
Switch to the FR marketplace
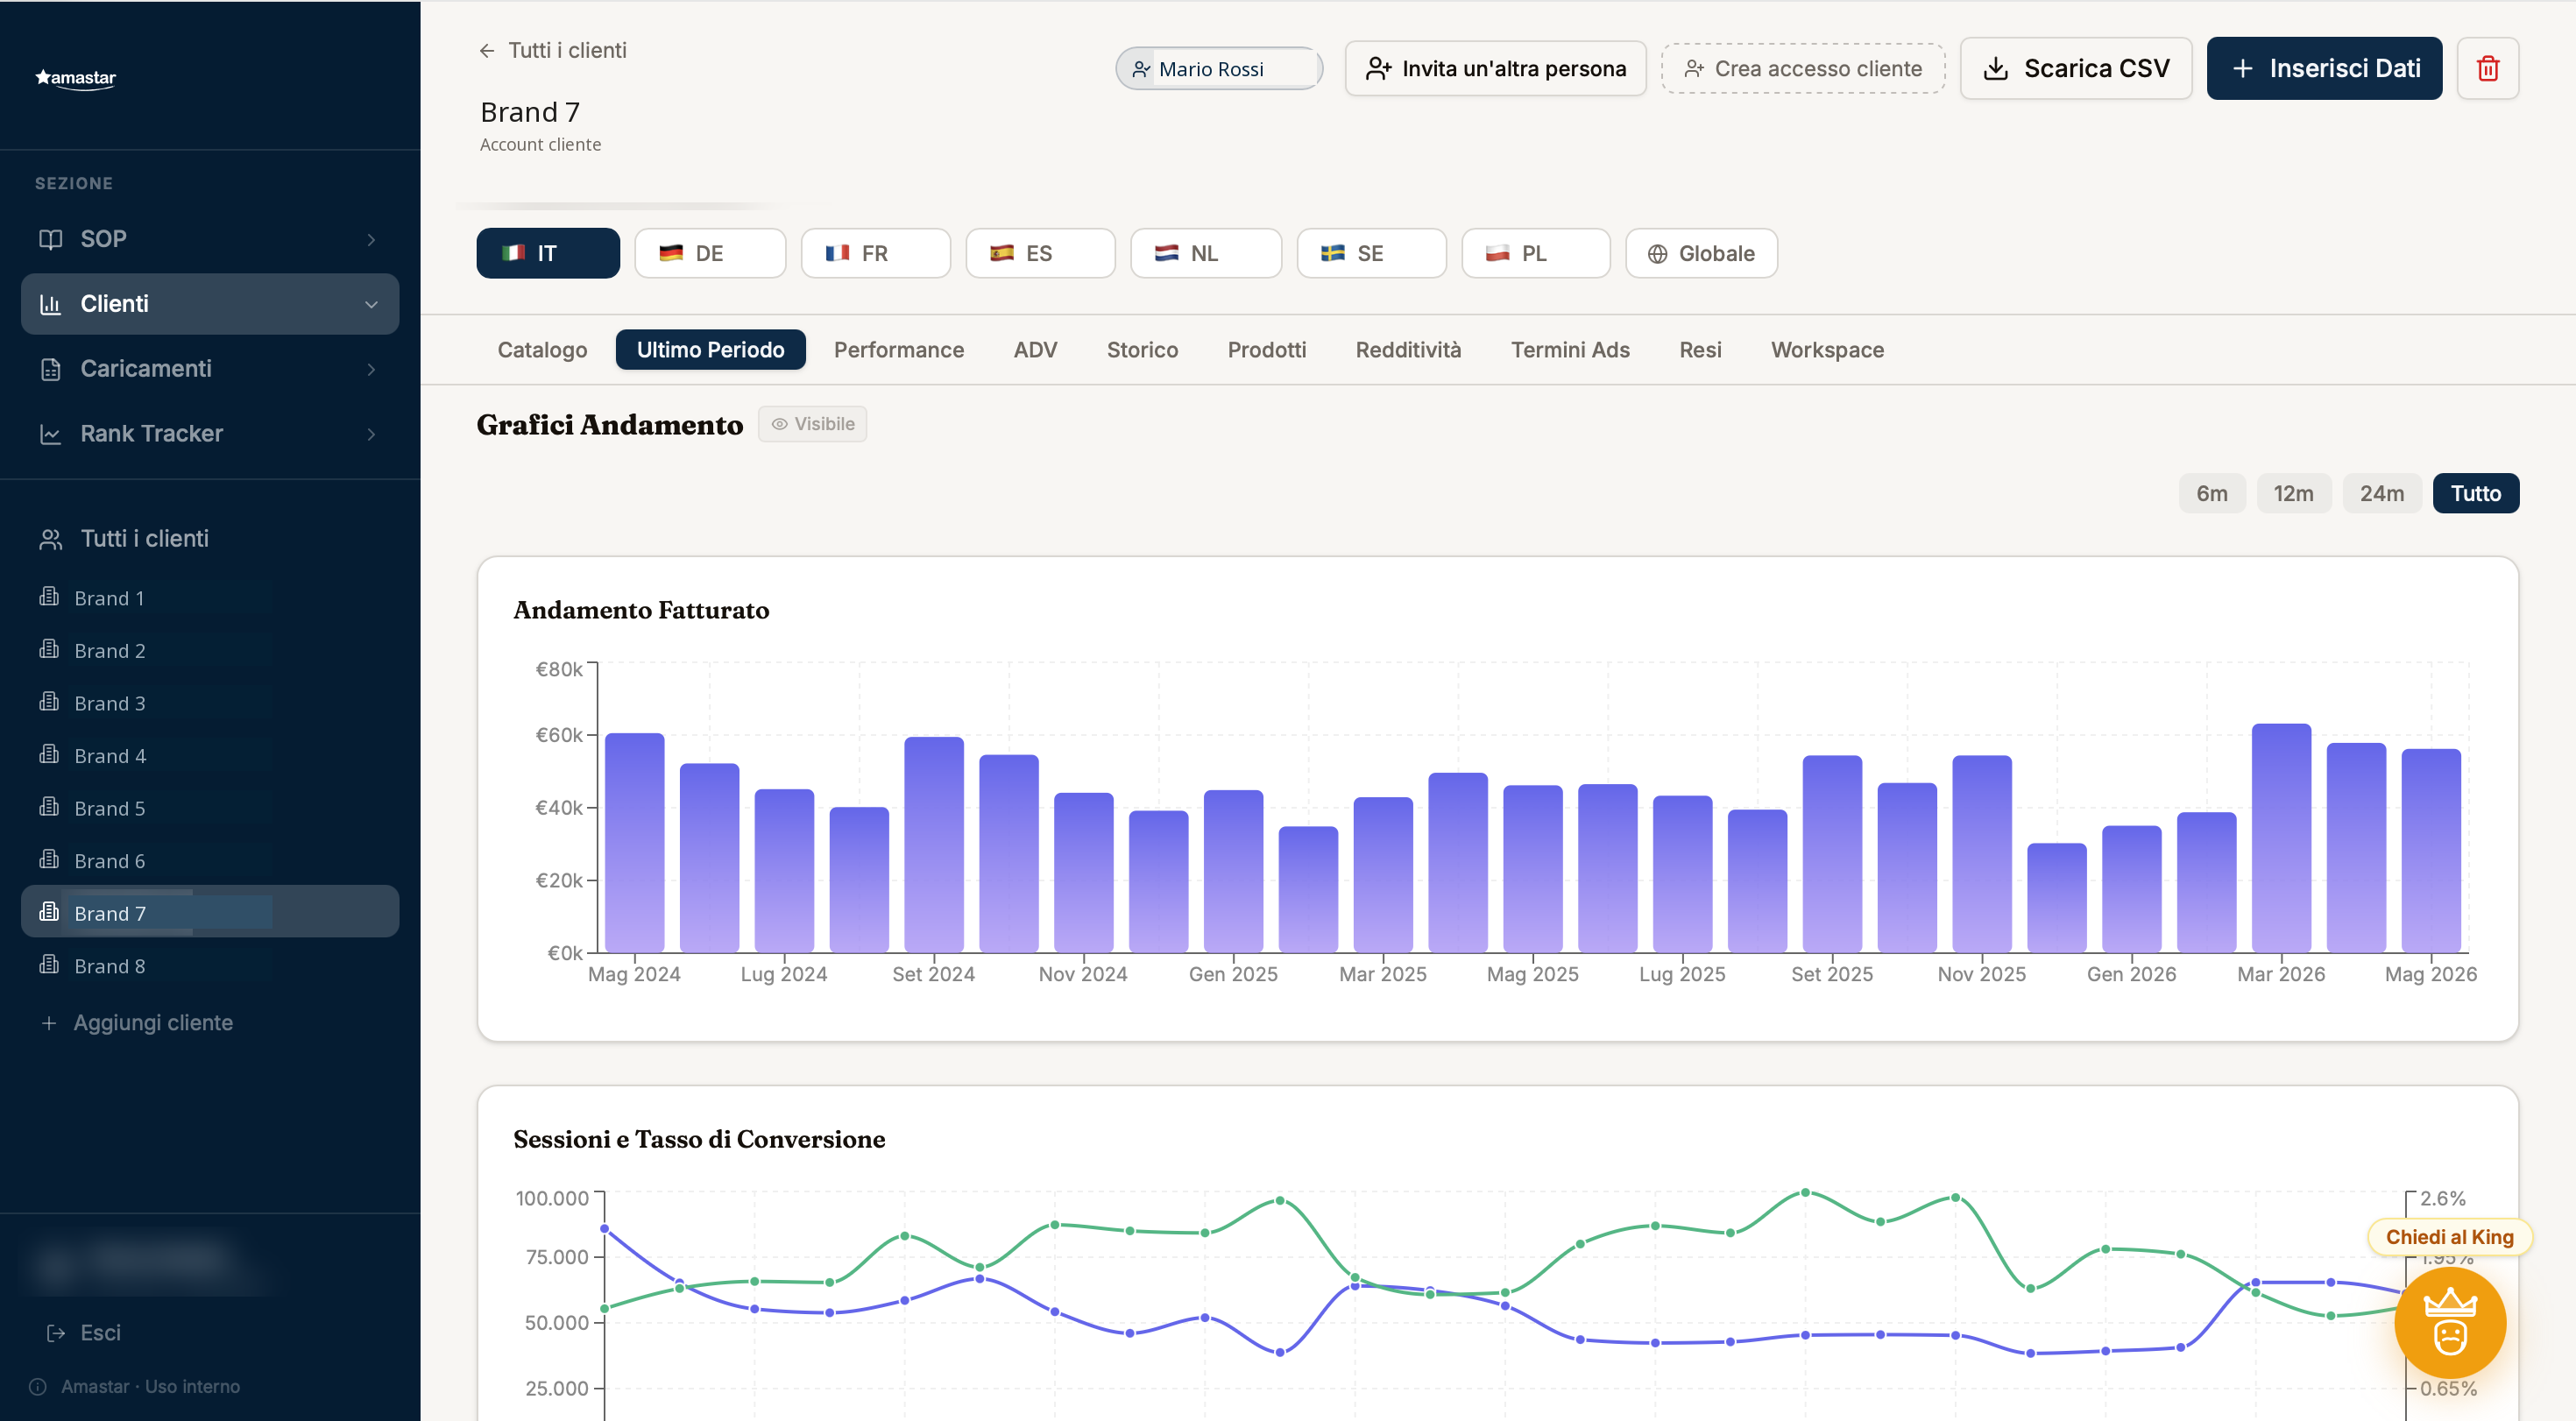(875, 253)
